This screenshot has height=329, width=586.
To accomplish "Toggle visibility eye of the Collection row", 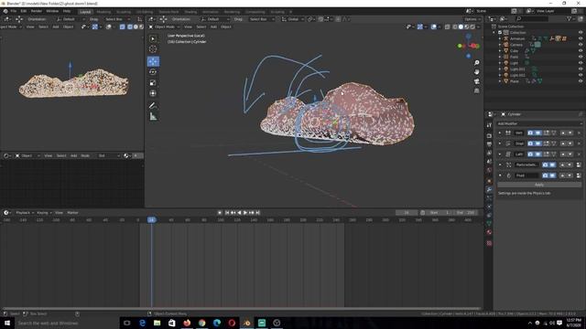I will (x=581, y=33).
